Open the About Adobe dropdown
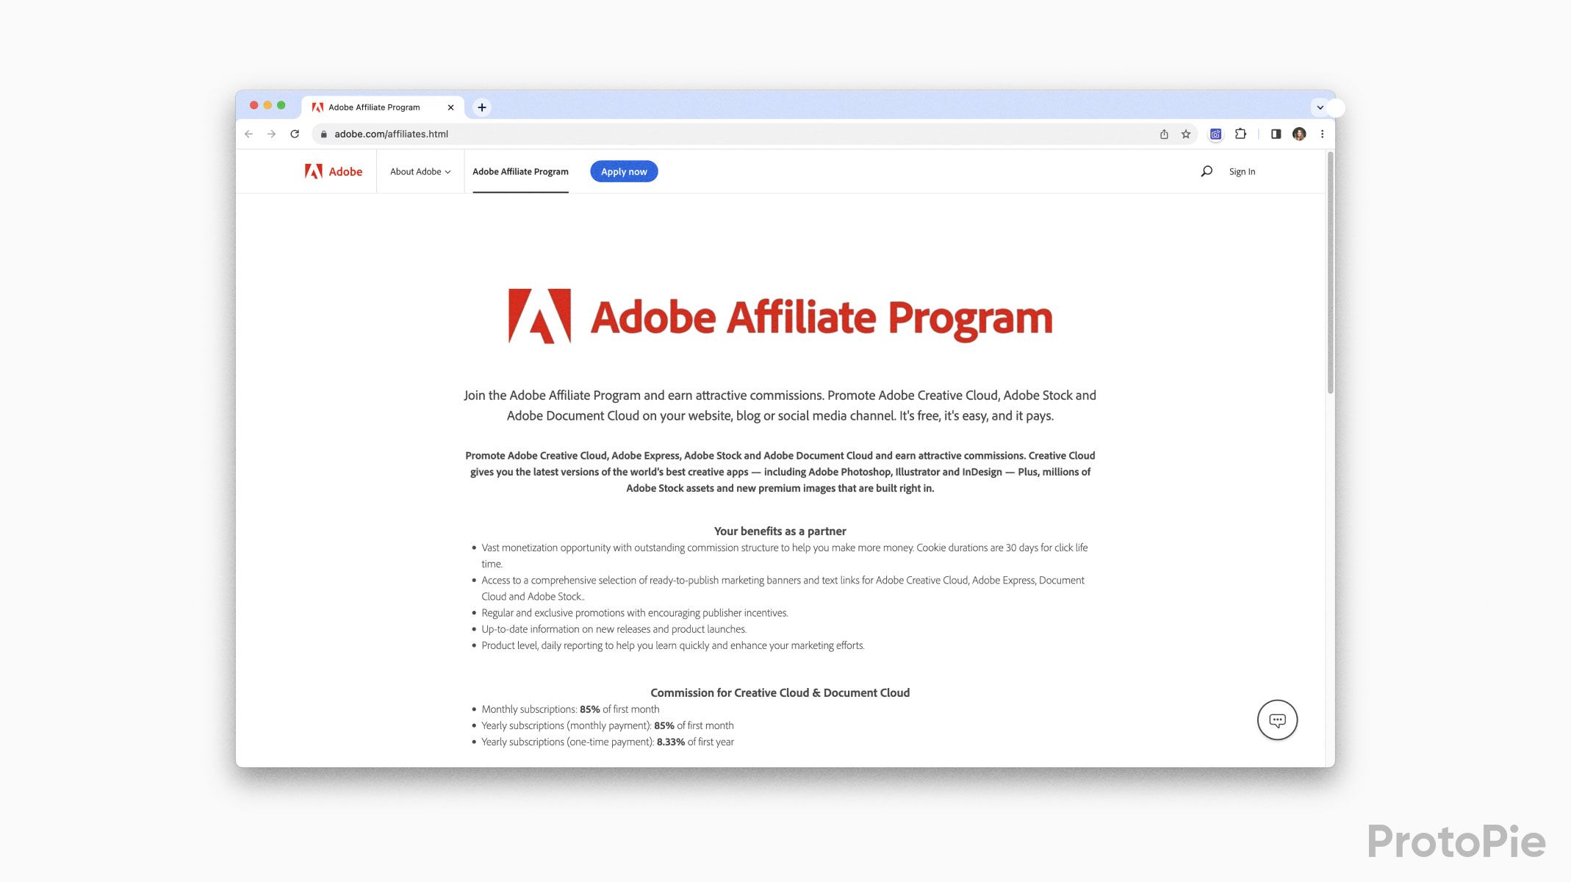 pos(420,171)
